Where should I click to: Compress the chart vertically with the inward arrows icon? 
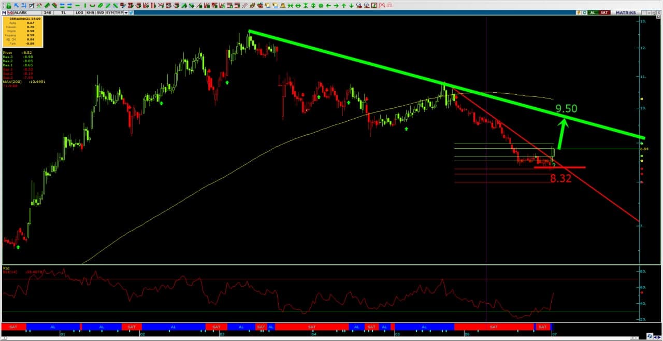coord(306,5)
